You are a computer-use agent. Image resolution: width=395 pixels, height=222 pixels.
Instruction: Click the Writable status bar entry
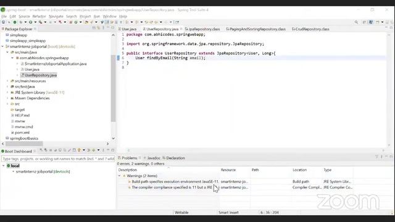coord(181,212)
